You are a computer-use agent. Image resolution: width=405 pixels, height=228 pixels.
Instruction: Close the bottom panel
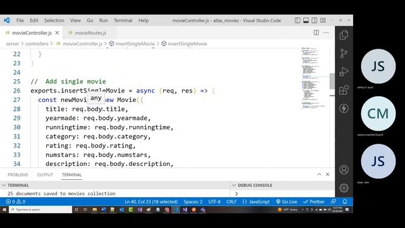tap(328, 174)
